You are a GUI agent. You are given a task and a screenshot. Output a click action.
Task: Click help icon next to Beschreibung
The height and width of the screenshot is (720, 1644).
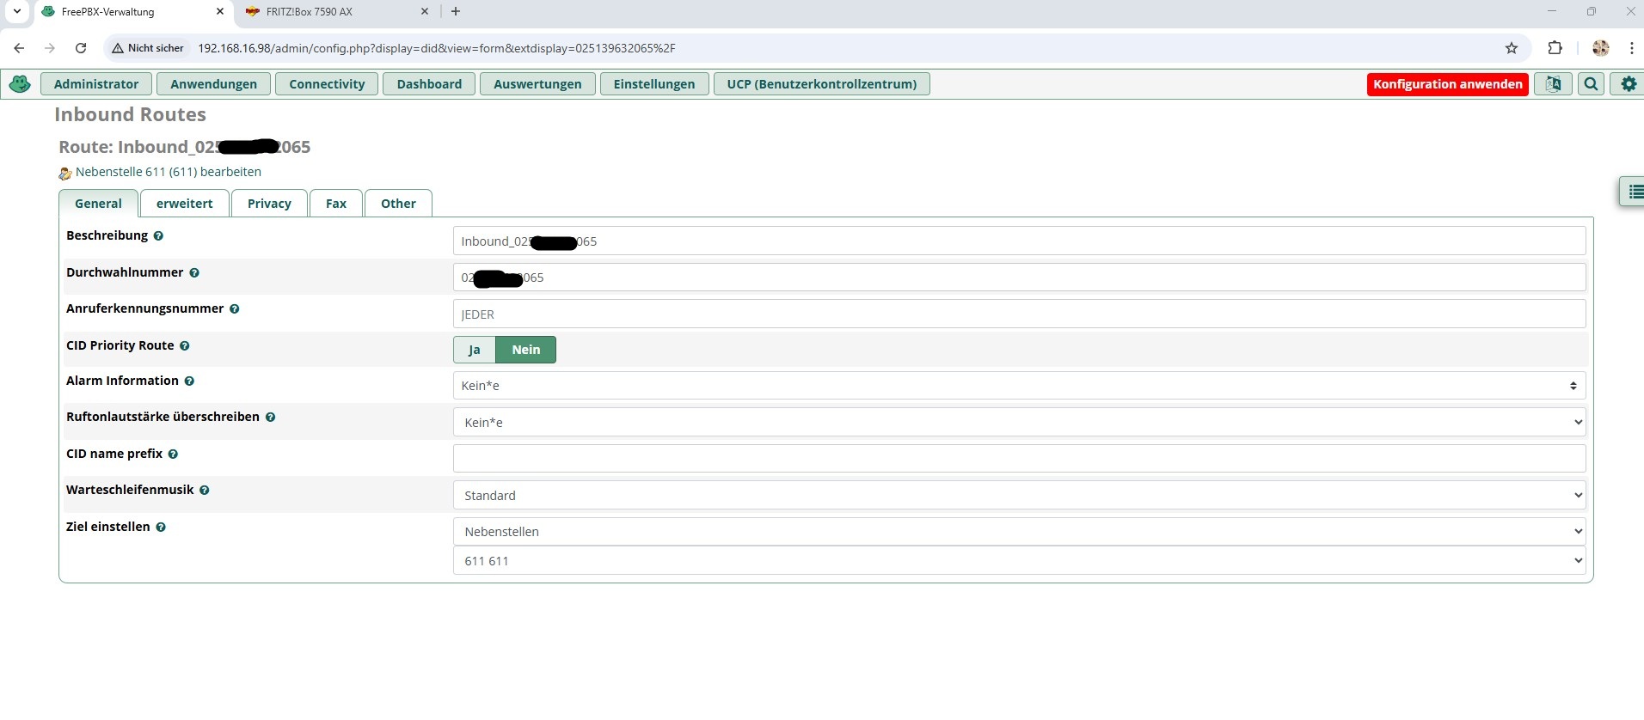coord(158,235)
